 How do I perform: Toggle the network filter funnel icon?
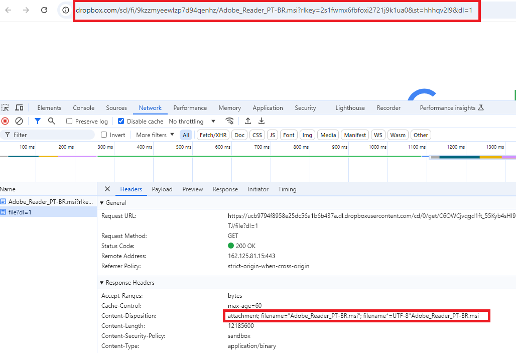(x=38, y=121)
